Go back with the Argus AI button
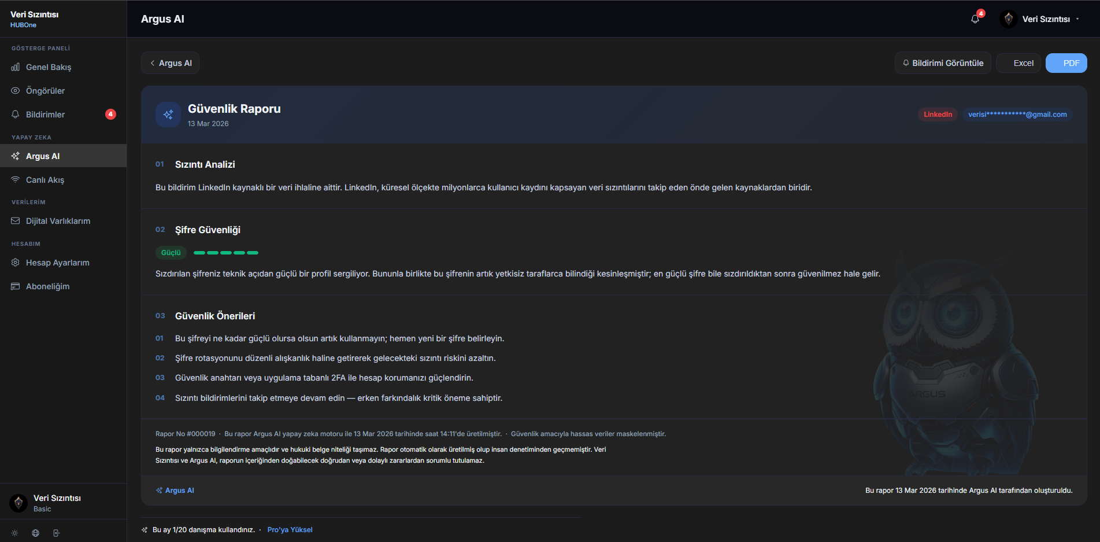1100x542 pixels. 171,63
